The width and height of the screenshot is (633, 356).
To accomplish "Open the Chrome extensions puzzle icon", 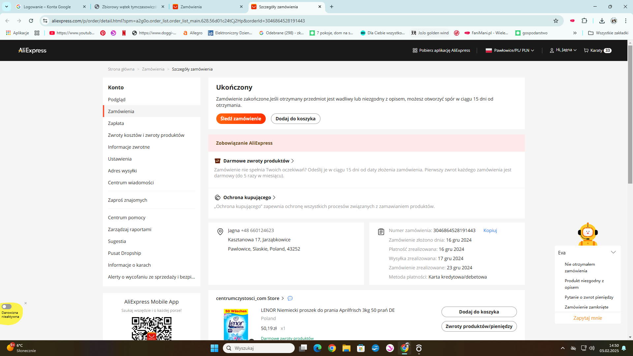I will 584,21.
